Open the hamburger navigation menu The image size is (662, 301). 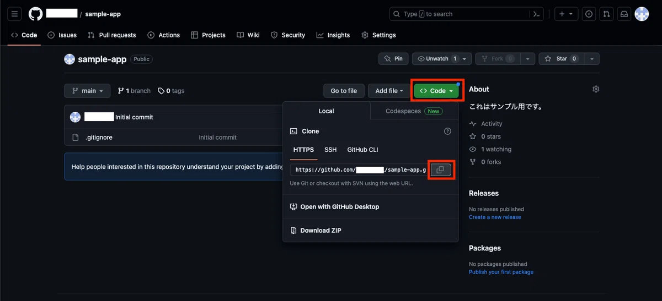click(x=15, y=14)
